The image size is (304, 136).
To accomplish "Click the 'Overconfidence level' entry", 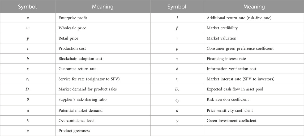I will [75, 121].
